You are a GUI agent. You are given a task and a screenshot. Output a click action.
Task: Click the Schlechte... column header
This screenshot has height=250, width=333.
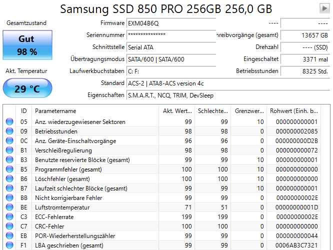213,111
